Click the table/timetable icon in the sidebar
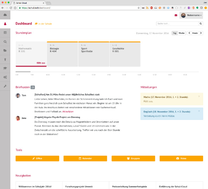The width and height of the screenshot is (208, 189). (5, 33)
